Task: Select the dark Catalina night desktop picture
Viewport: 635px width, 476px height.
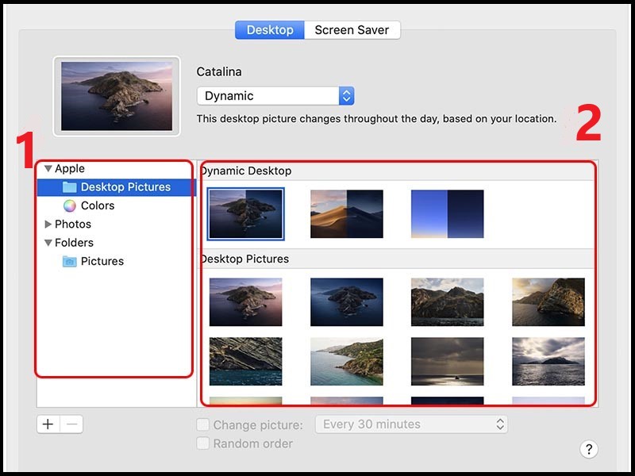Action: [x=347, y=302]
